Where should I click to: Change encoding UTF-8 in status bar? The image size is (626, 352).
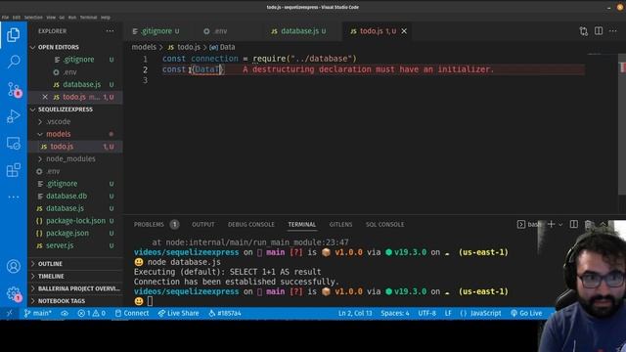tap(426, 313)
